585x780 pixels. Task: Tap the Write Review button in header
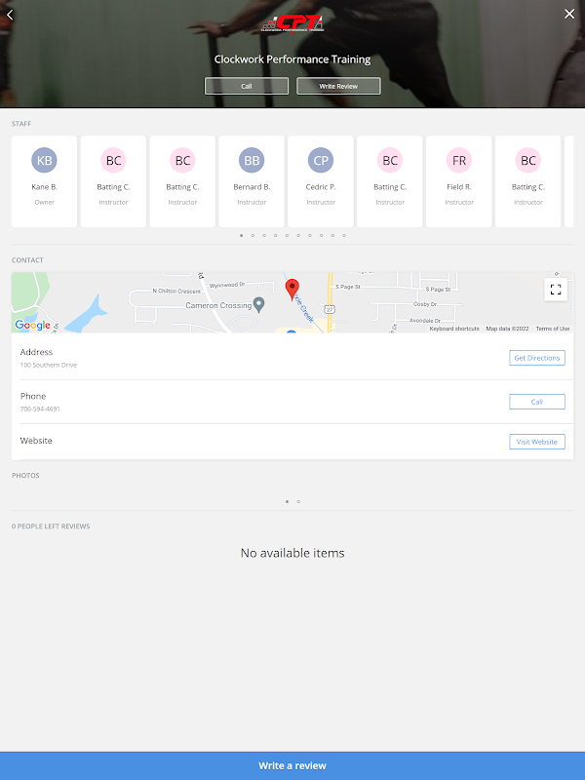[338, 86]
